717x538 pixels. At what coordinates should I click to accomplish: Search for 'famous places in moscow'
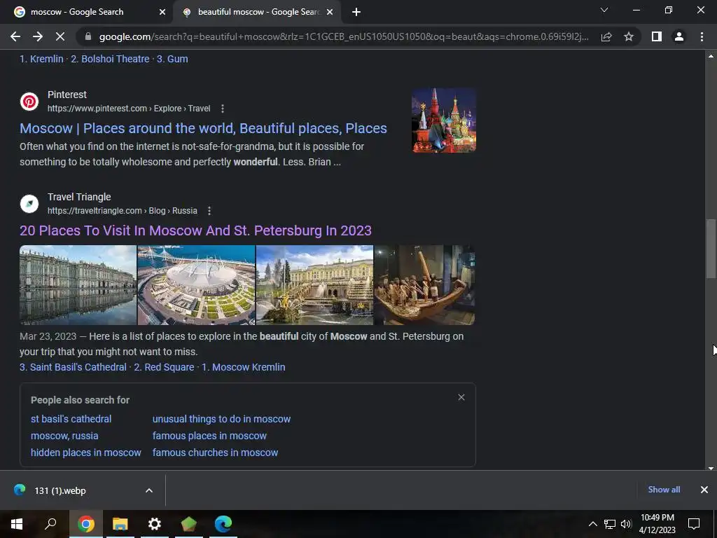(209, 436)
